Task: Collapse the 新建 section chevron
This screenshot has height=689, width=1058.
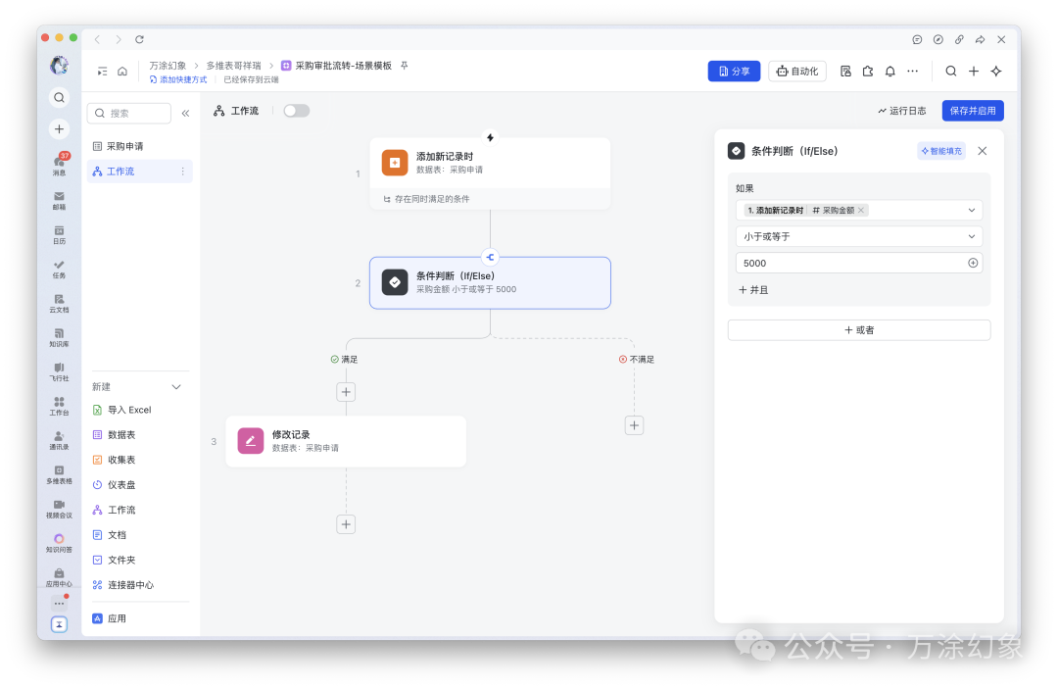Action: coord(176,387)
